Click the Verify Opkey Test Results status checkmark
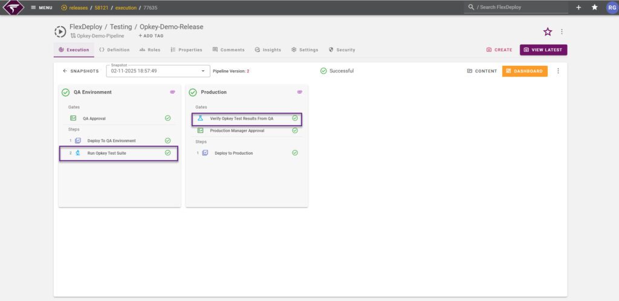 (x=295, y=118)
